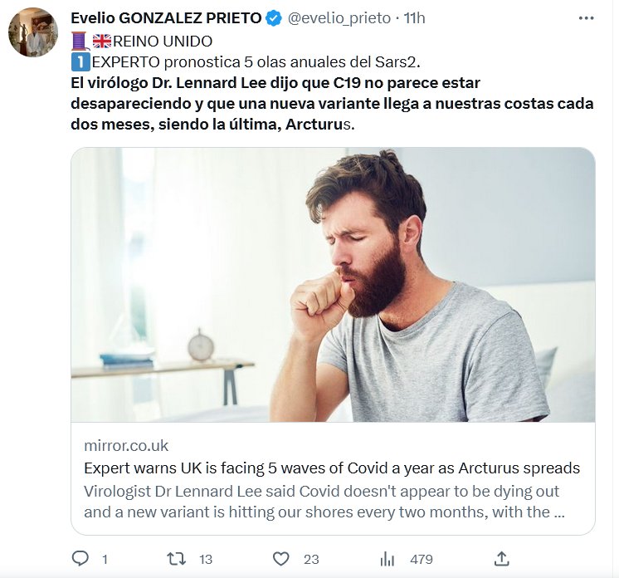The width and height of the screenshot is (619, 578).
Task: Like the tweet with heart icon
Action: tap(281, 558)
